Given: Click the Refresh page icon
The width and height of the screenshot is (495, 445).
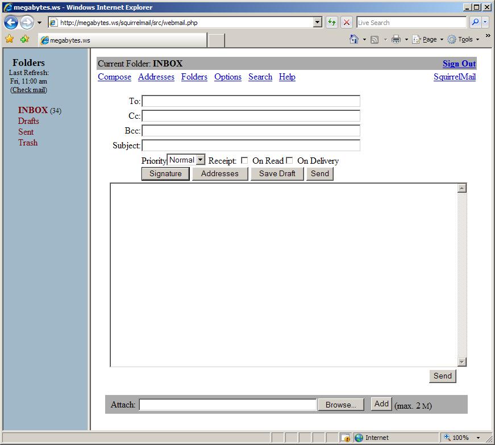Looking at the screenshot, I should pos(332,23).
